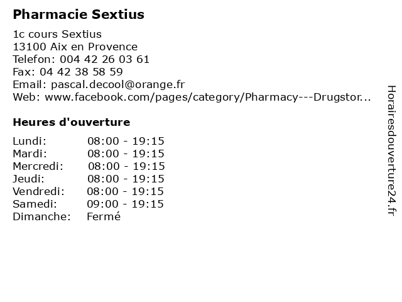This screenshot has height=302, width=402.
Task: Select the Vendredi 08:00 - 19:15 hours
Action: pos(125,191)
